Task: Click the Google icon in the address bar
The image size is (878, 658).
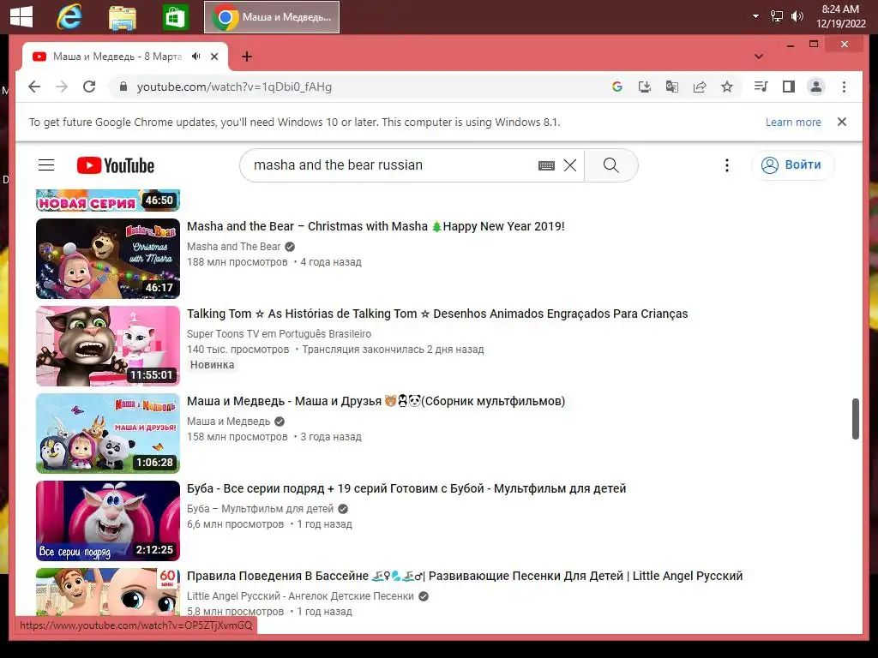Action: (x=617, y=87)
